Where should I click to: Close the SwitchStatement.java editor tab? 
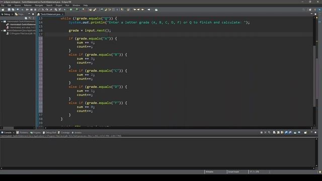click(63, 14)
